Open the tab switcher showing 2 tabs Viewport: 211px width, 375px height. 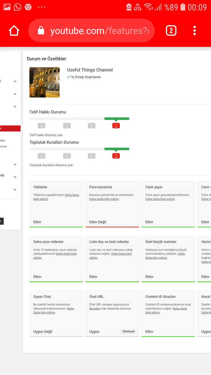[x=171, y=31]
